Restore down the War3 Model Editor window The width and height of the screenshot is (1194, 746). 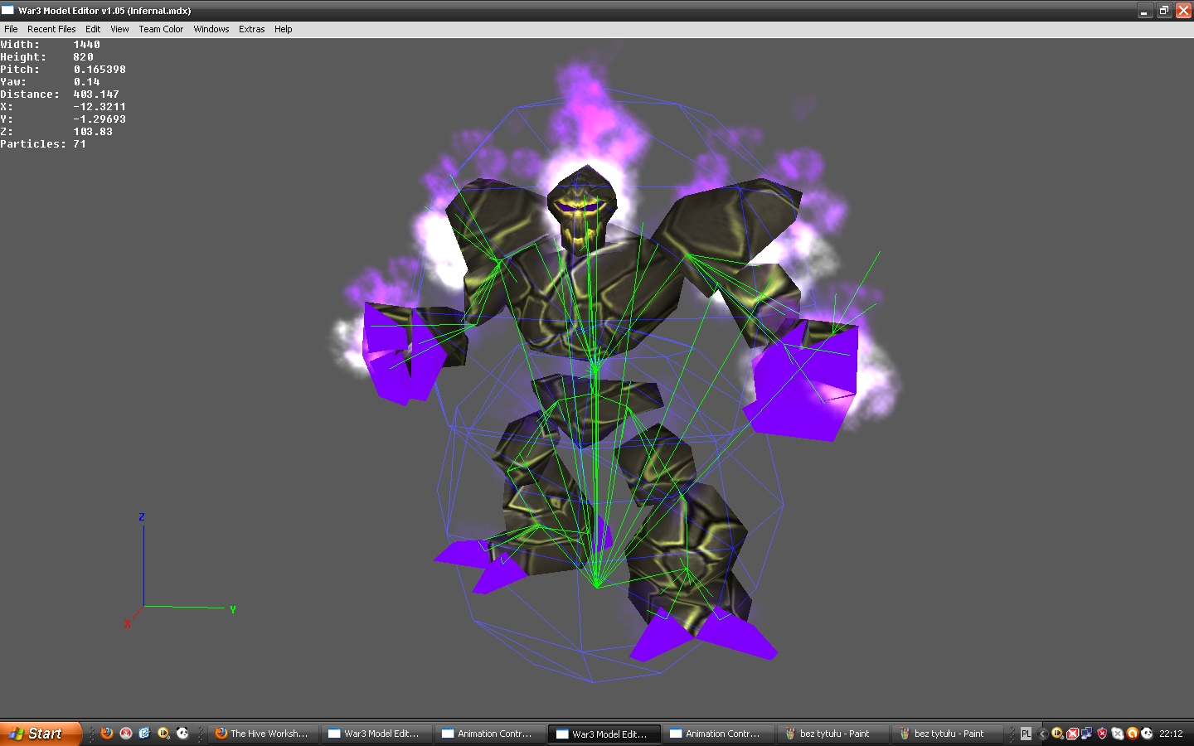click(x=1164, y=10)
